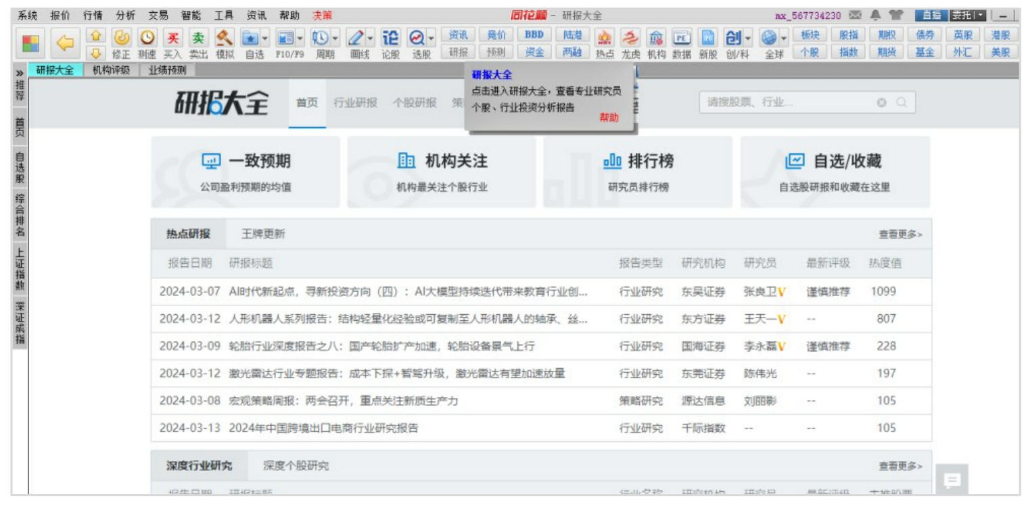Open the mail envelope icon in title bar
This screenshot has width=1026, height=506.
(856, 15)
